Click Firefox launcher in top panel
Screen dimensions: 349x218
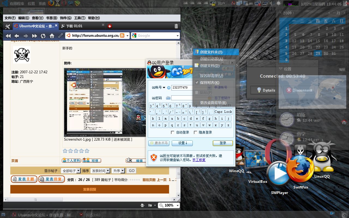pyautogui.click(x=51, y=3)
